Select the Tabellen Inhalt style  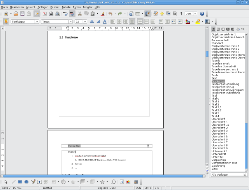tap(221, 63)
